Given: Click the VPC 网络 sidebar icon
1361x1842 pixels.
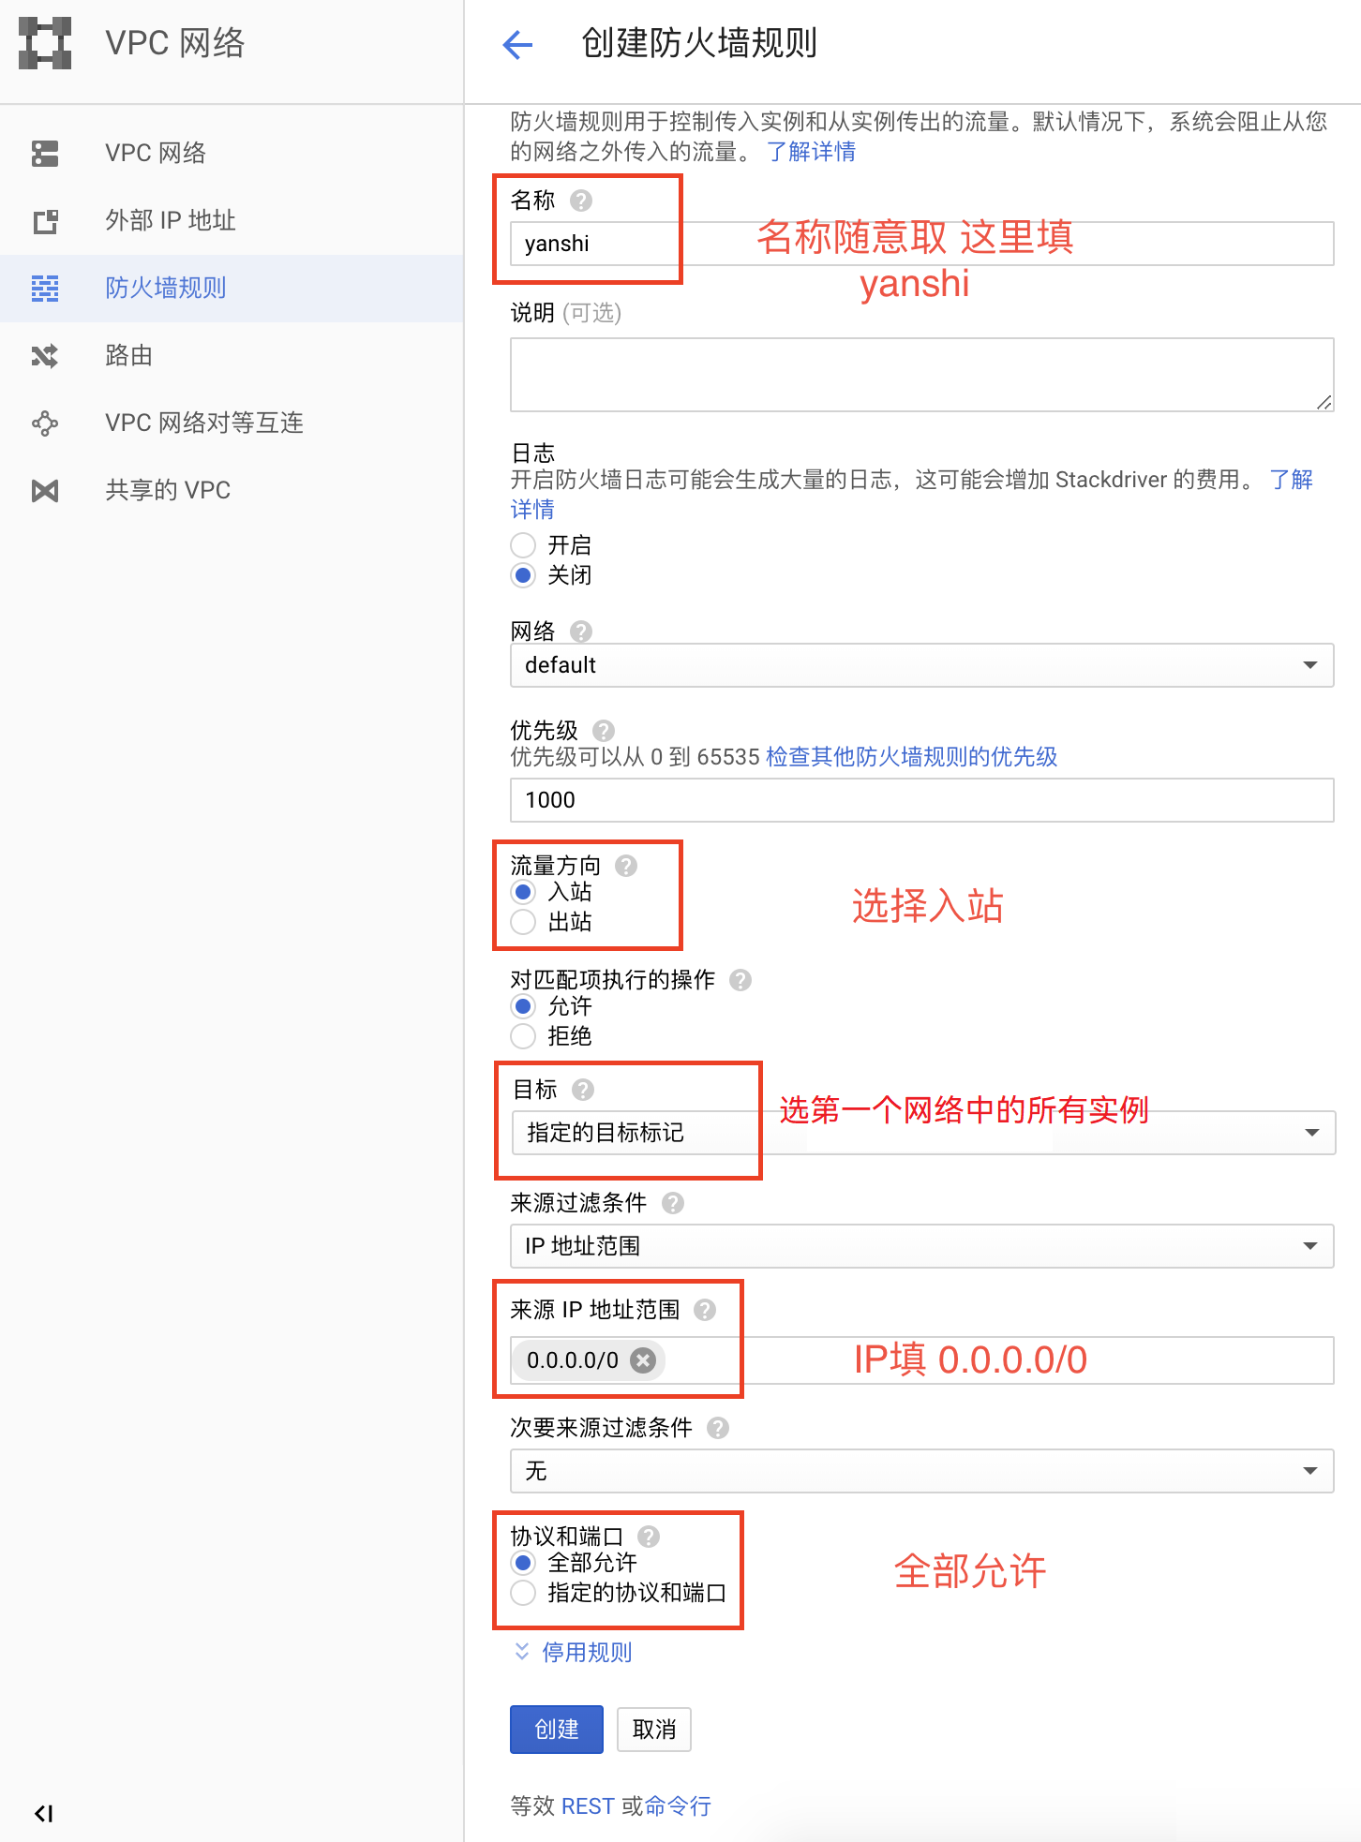Looking at the screenshot, I should pos(45,153).
